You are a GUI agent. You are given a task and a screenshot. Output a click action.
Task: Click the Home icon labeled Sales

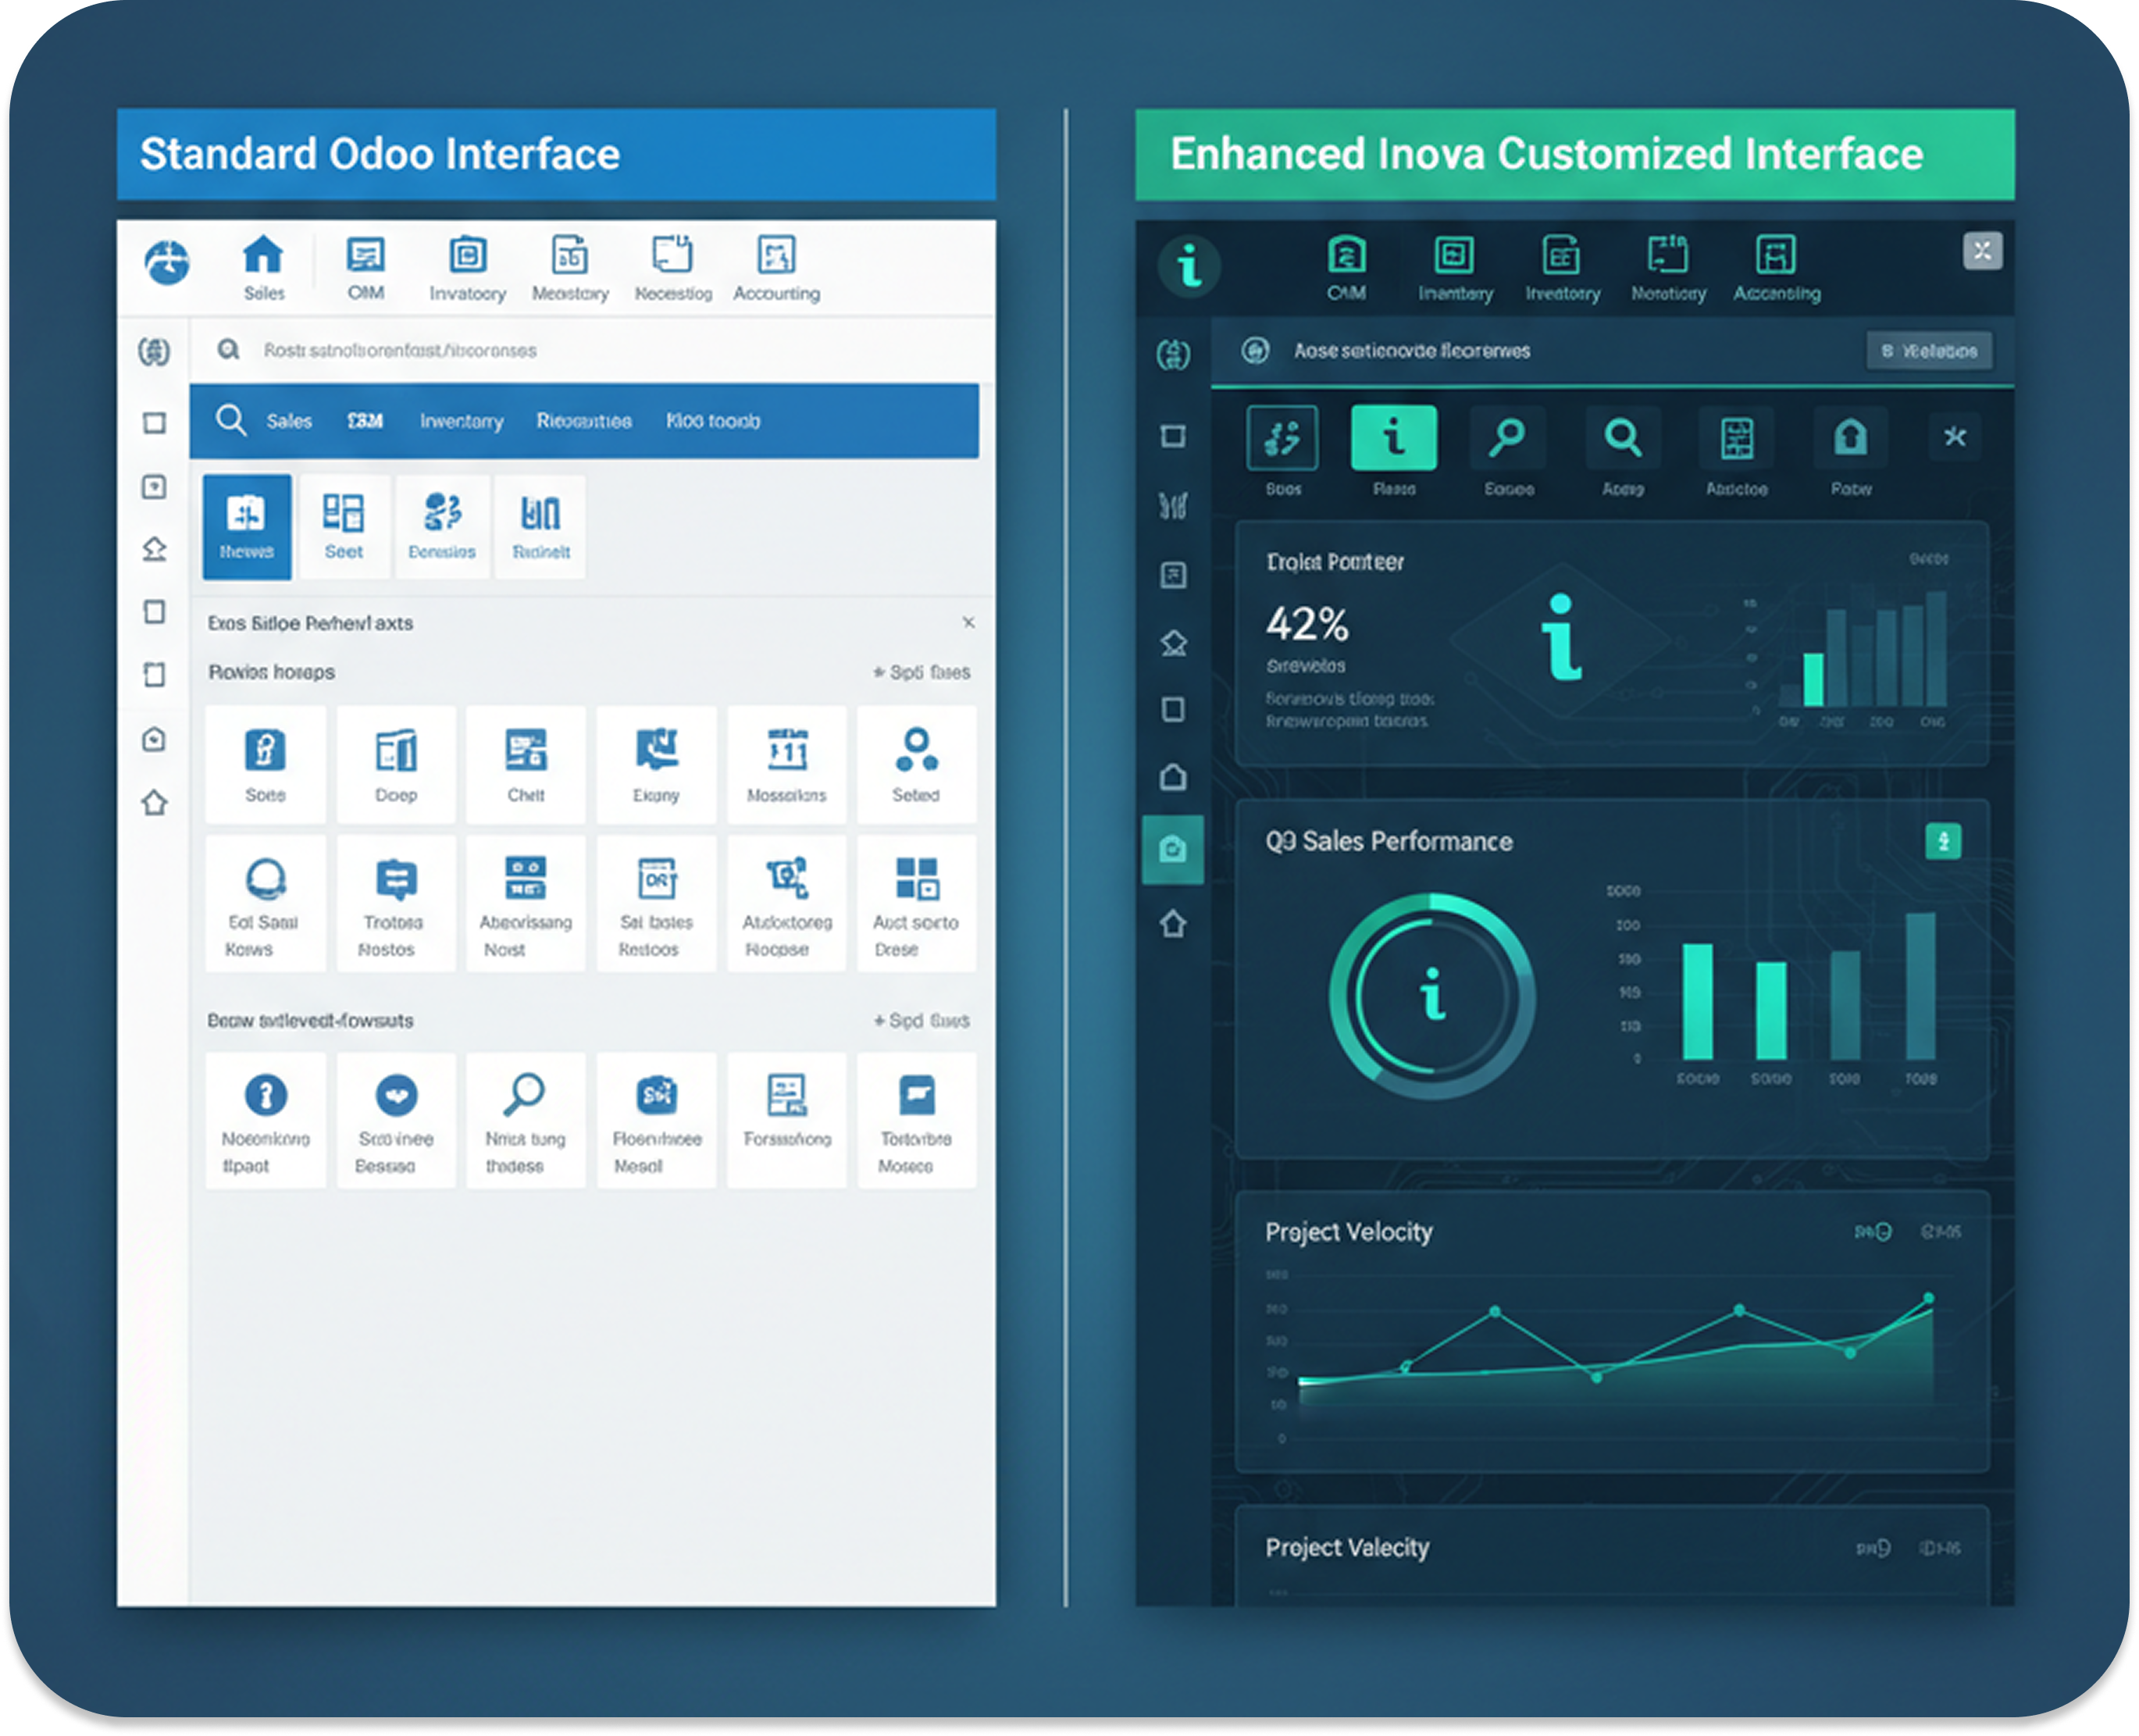[x=263, y=256]
